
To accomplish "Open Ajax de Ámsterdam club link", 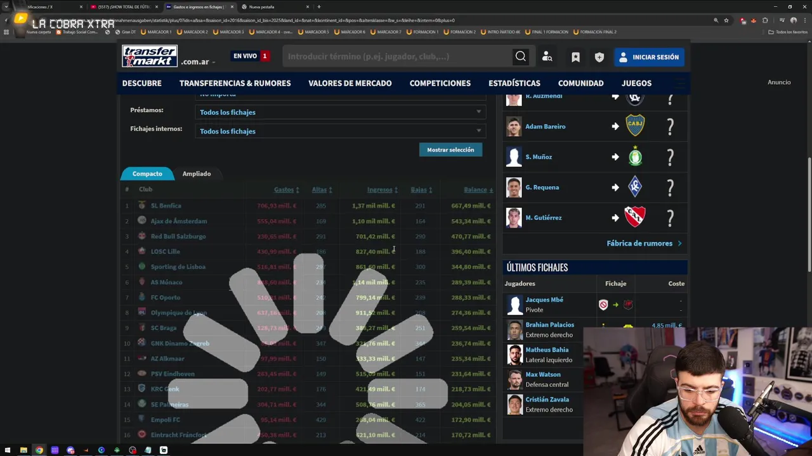I will (x=179, y=221).
